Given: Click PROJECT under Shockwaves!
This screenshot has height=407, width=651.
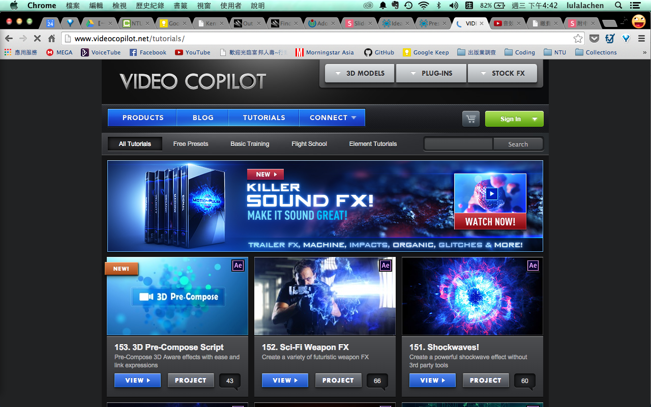Looking at the screenshot, I should (x=486, y=380).
